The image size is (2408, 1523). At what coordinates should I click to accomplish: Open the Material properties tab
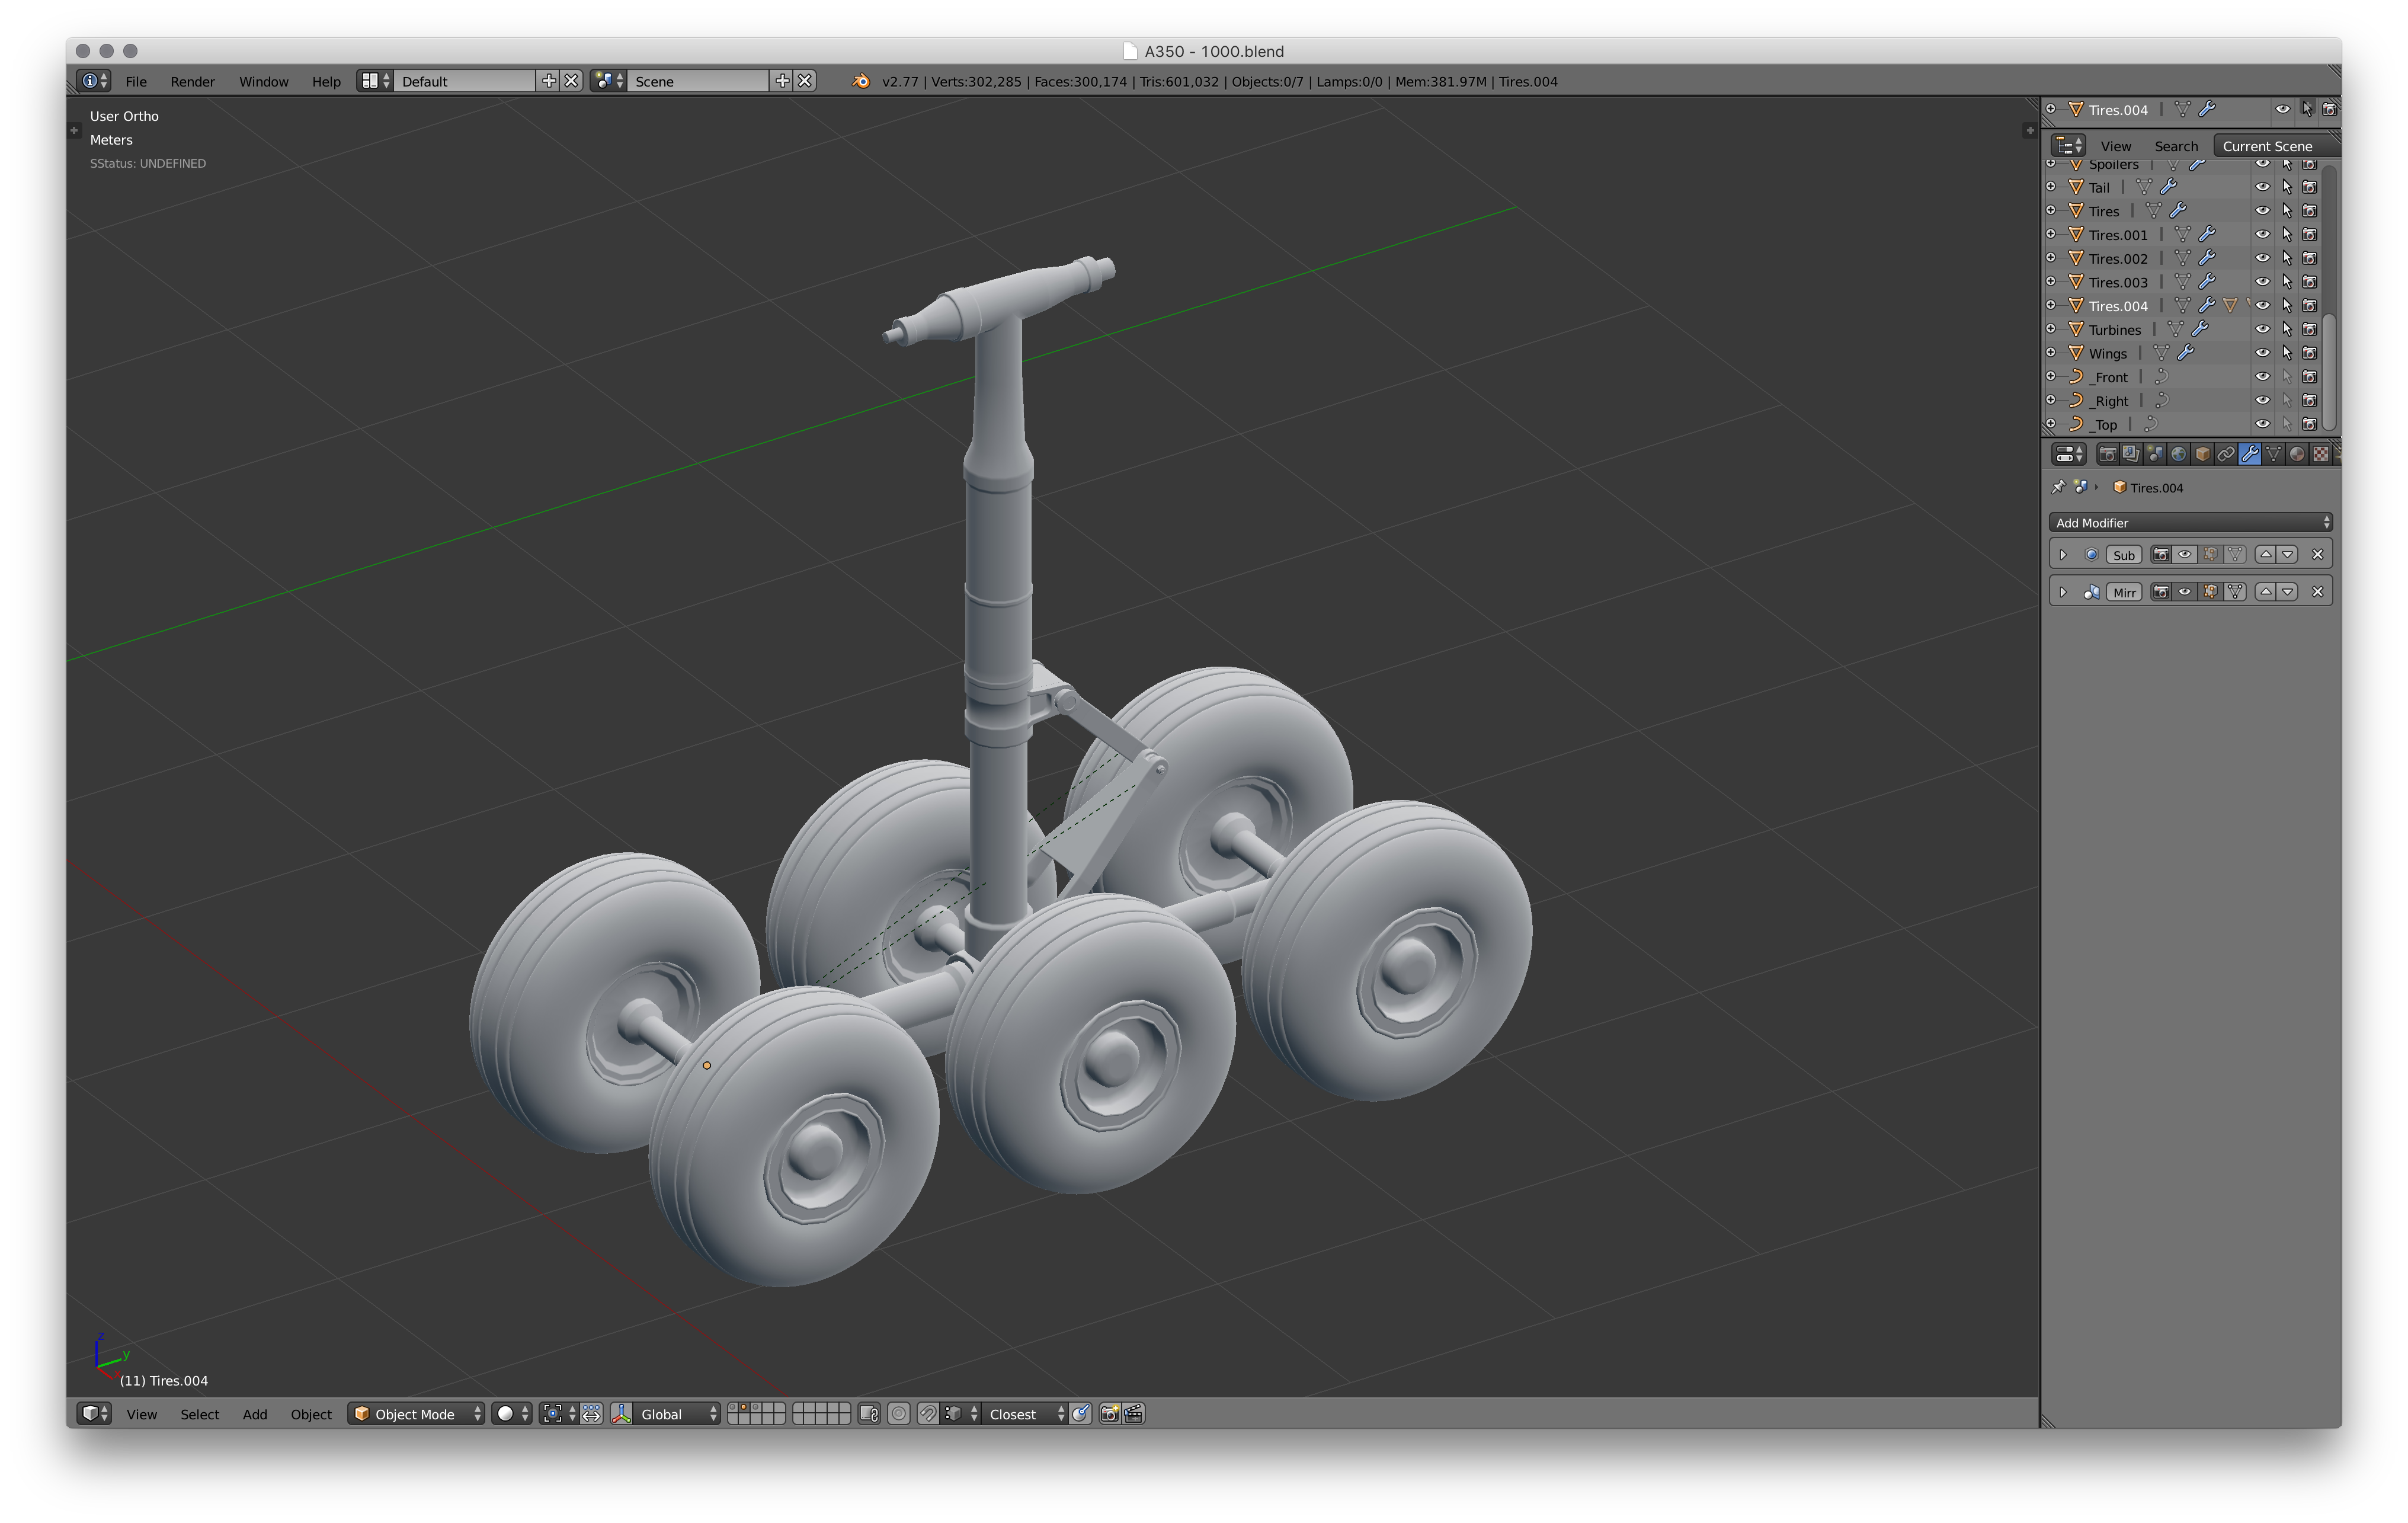pos(2297,454)
